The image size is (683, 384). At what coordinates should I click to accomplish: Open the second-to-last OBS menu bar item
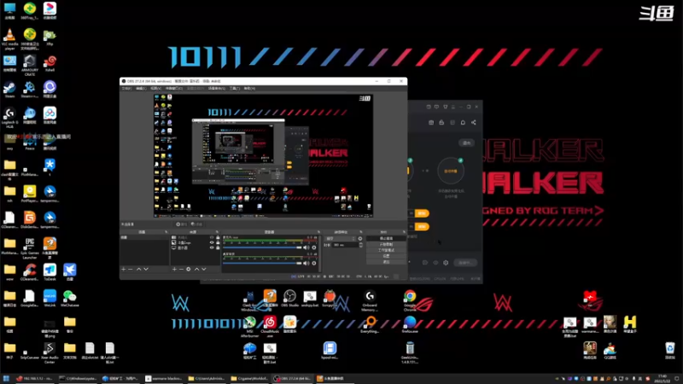pos(234,89)
